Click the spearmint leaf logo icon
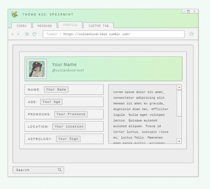210x189 pixels. [15, 14]
